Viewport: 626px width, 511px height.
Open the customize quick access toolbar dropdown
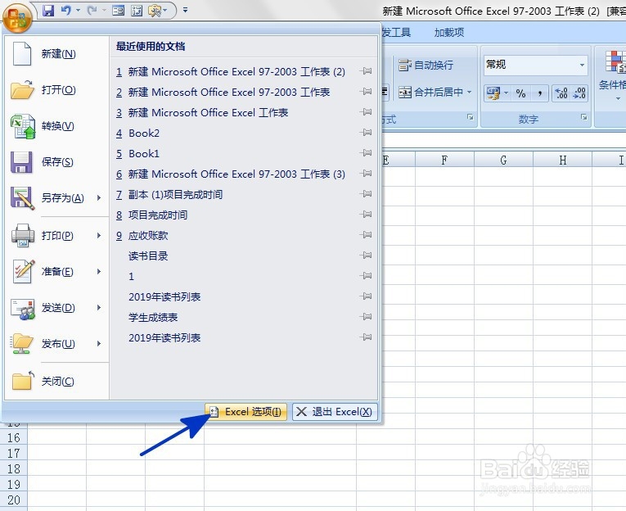pos(185,10)
